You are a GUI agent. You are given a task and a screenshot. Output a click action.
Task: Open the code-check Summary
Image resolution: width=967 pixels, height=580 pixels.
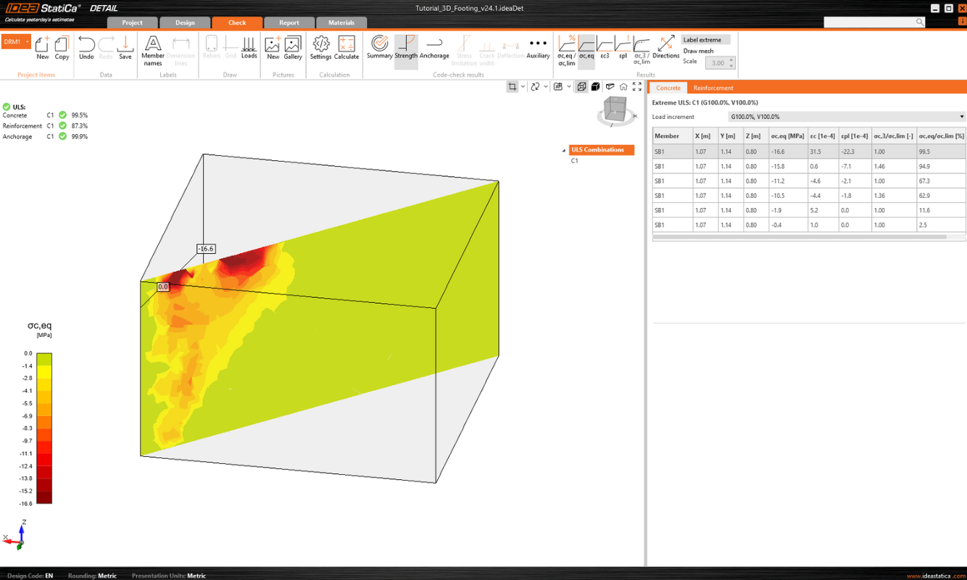[379, 48]
